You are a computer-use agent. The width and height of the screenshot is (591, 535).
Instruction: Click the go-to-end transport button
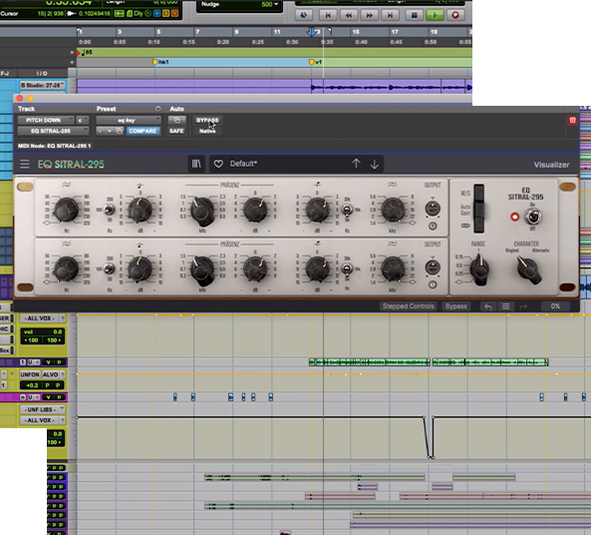(390, 15)
